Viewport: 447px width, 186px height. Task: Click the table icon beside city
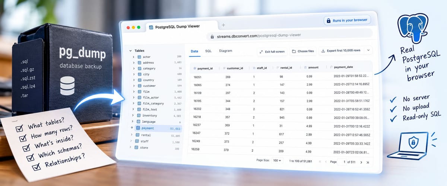(139, 74)
